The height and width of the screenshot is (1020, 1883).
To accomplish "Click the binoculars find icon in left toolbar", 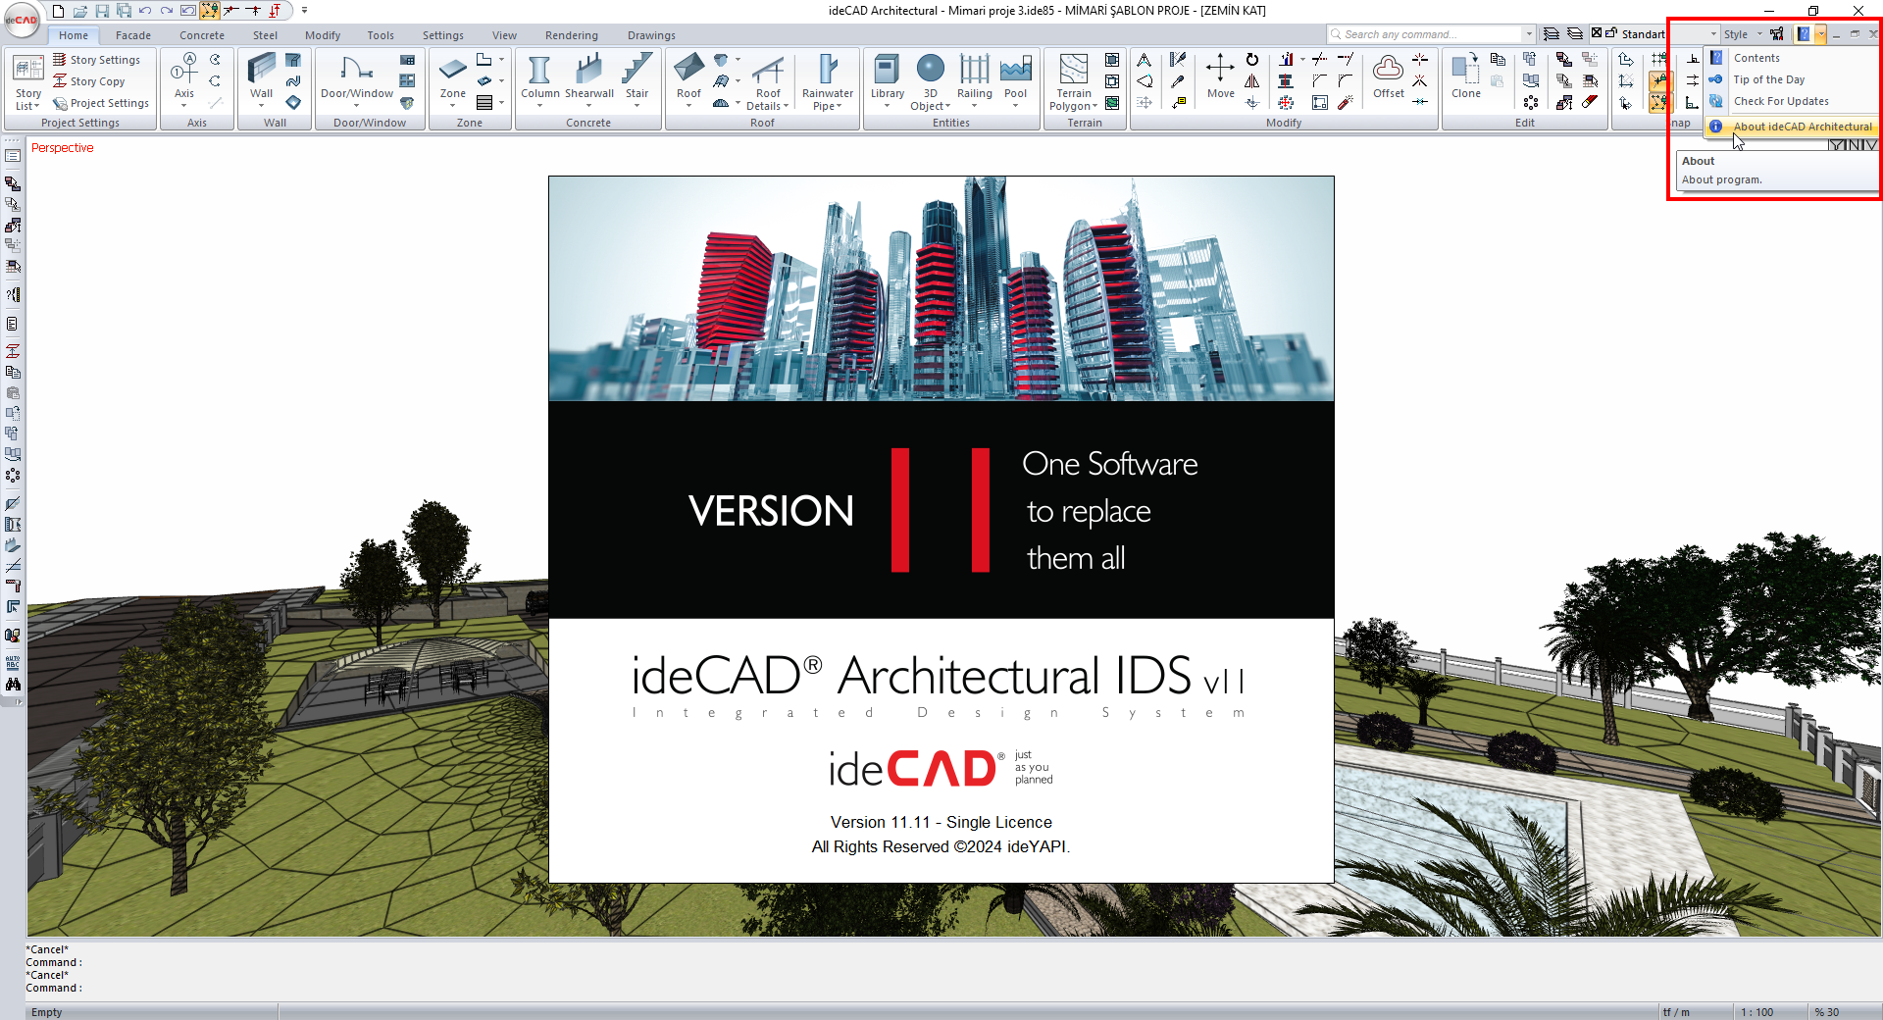I will 13,685.
